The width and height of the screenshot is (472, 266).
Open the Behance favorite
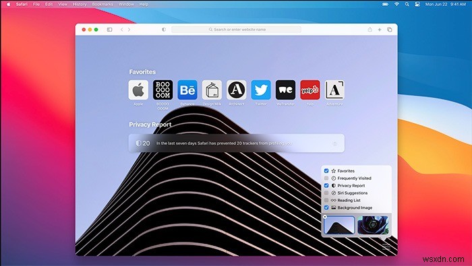coord(187,90)
